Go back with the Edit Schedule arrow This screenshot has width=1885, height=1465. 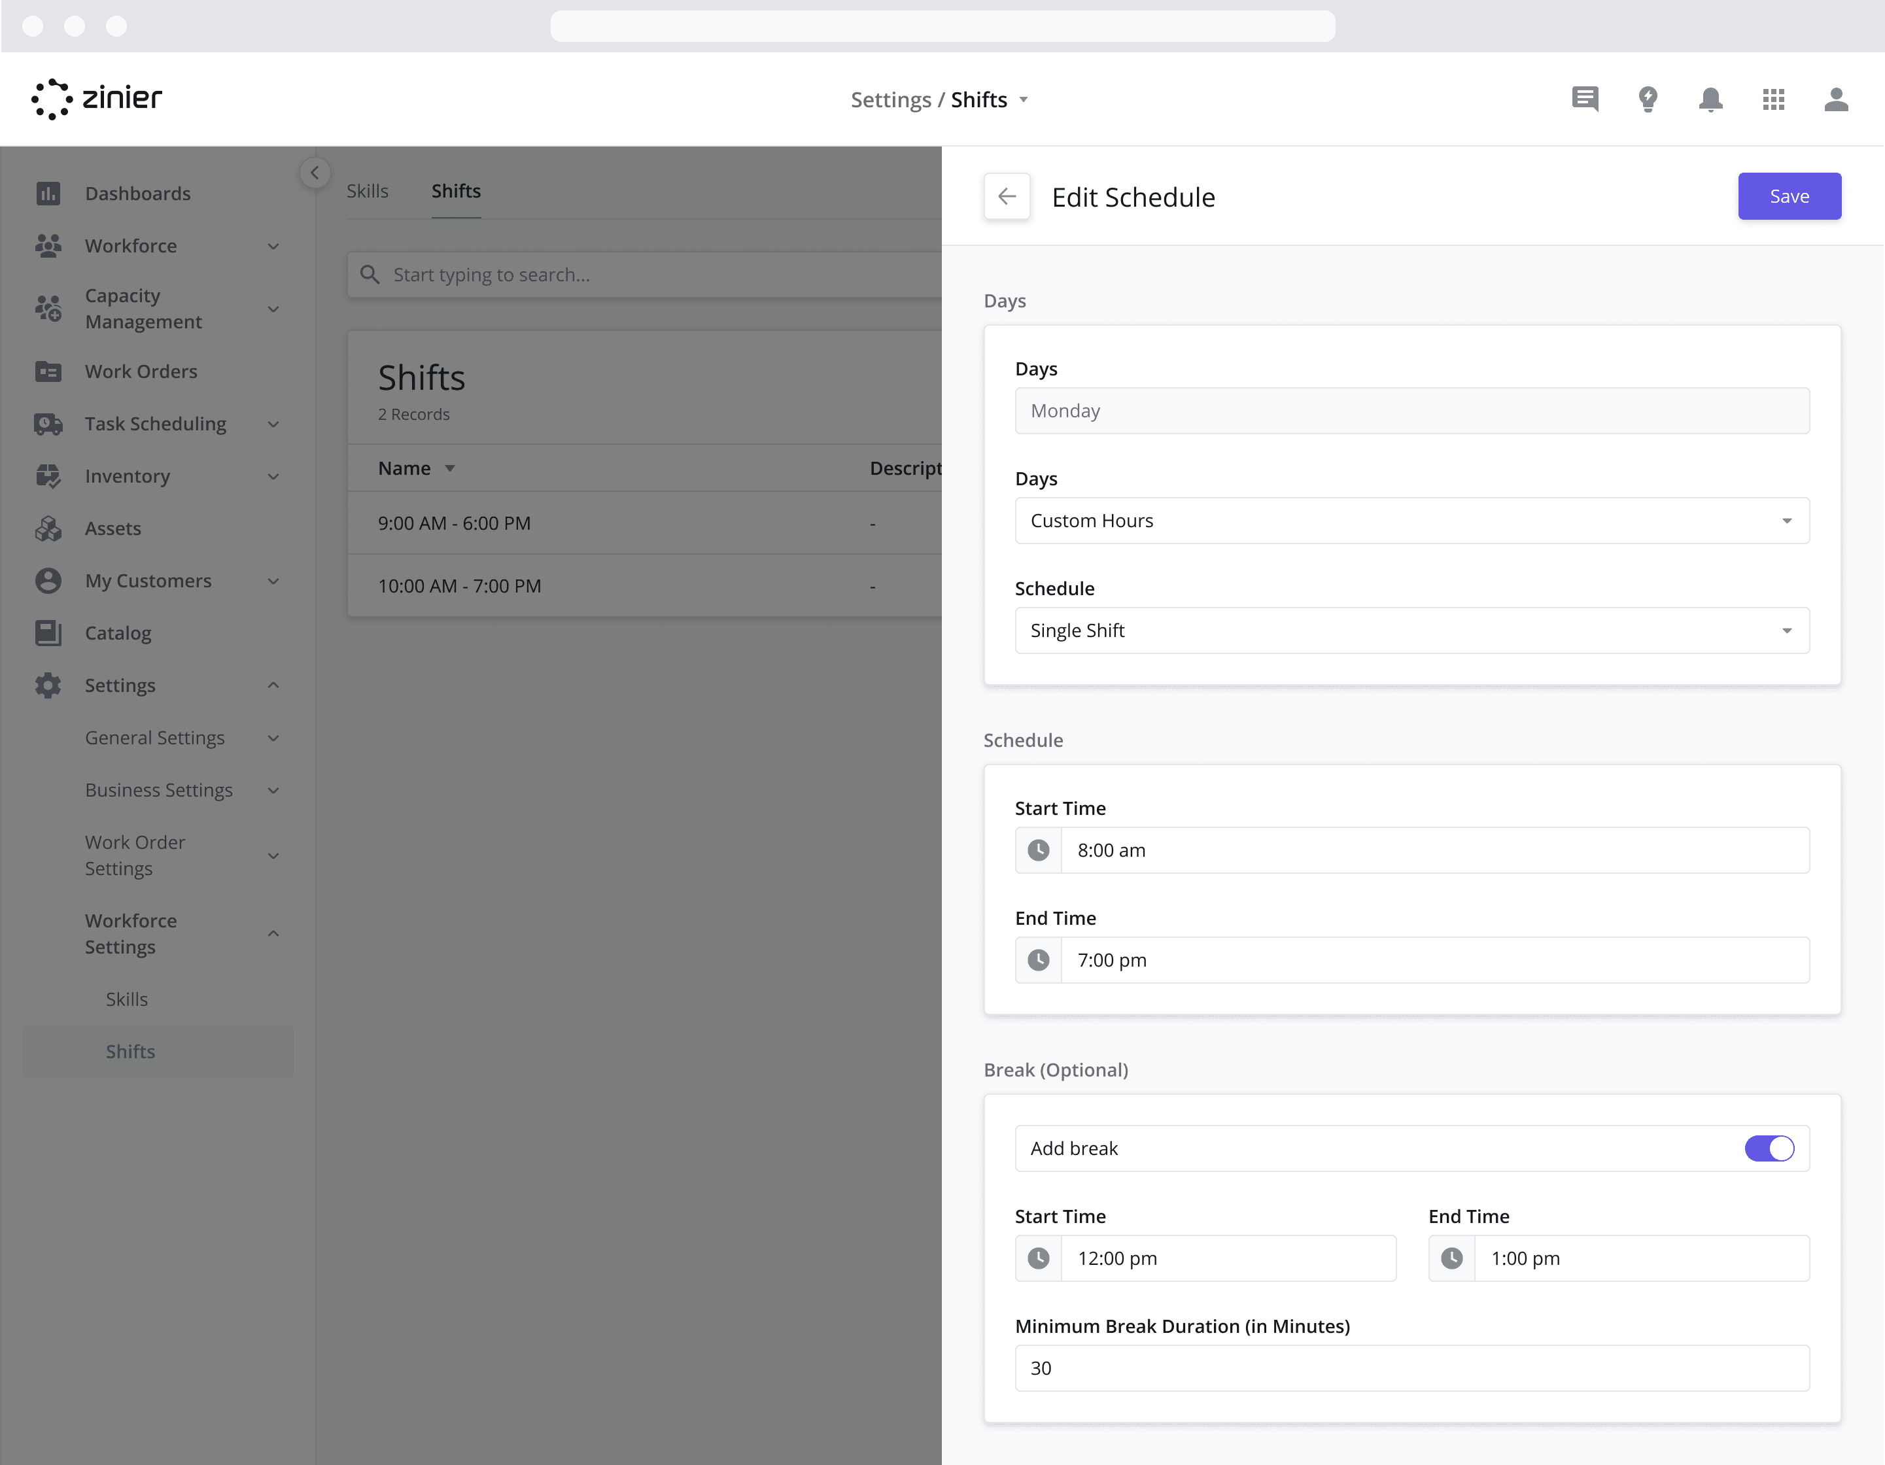[1007, 196]
